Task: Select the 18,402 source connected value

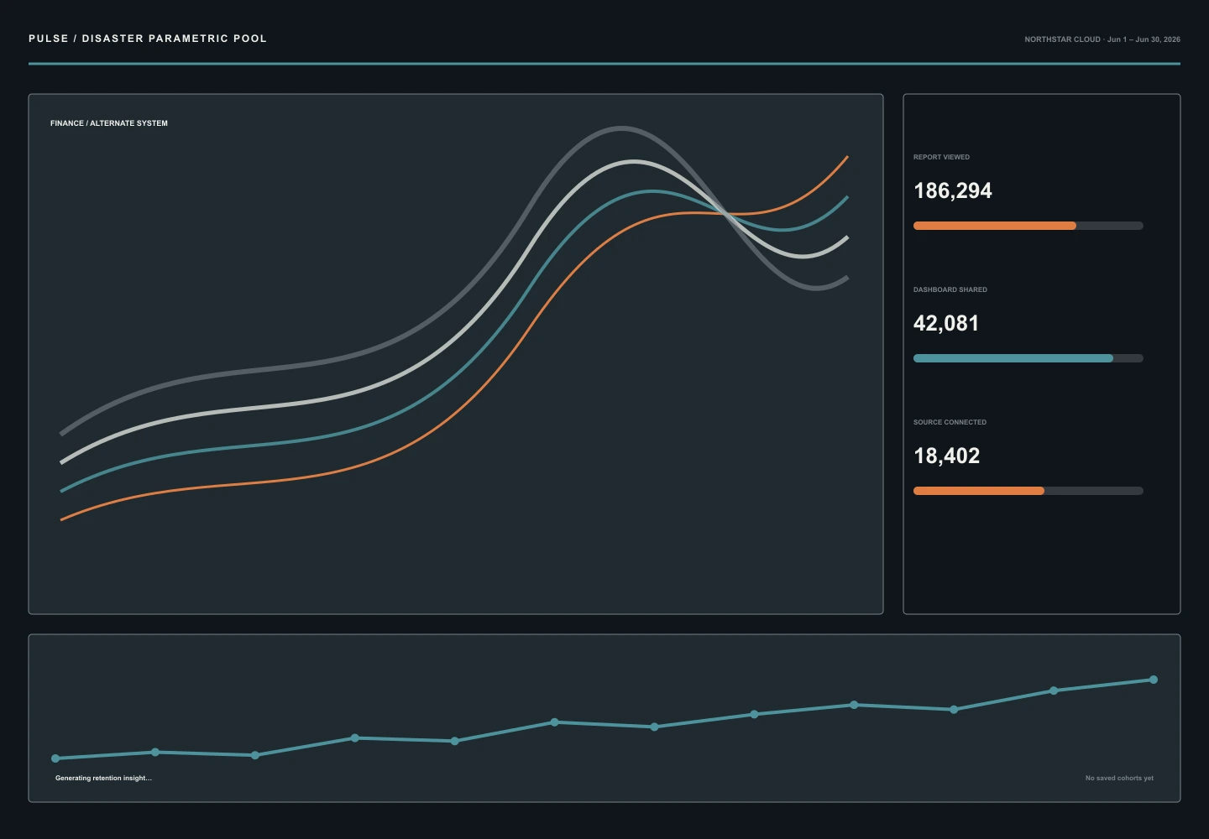Action: click(x=947, y=456)
